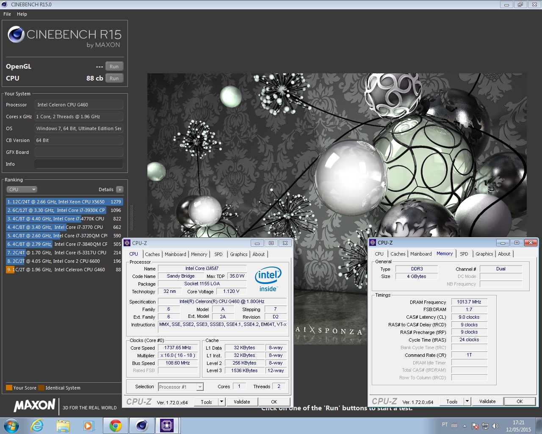This screenshot has height=434, width=542.
Task: Click OK in left CPU-Z window
Action: (274, 402)
